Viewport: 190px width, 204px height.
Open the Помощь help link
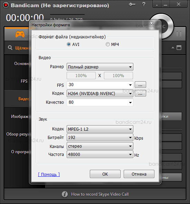[x=49, y=175]
